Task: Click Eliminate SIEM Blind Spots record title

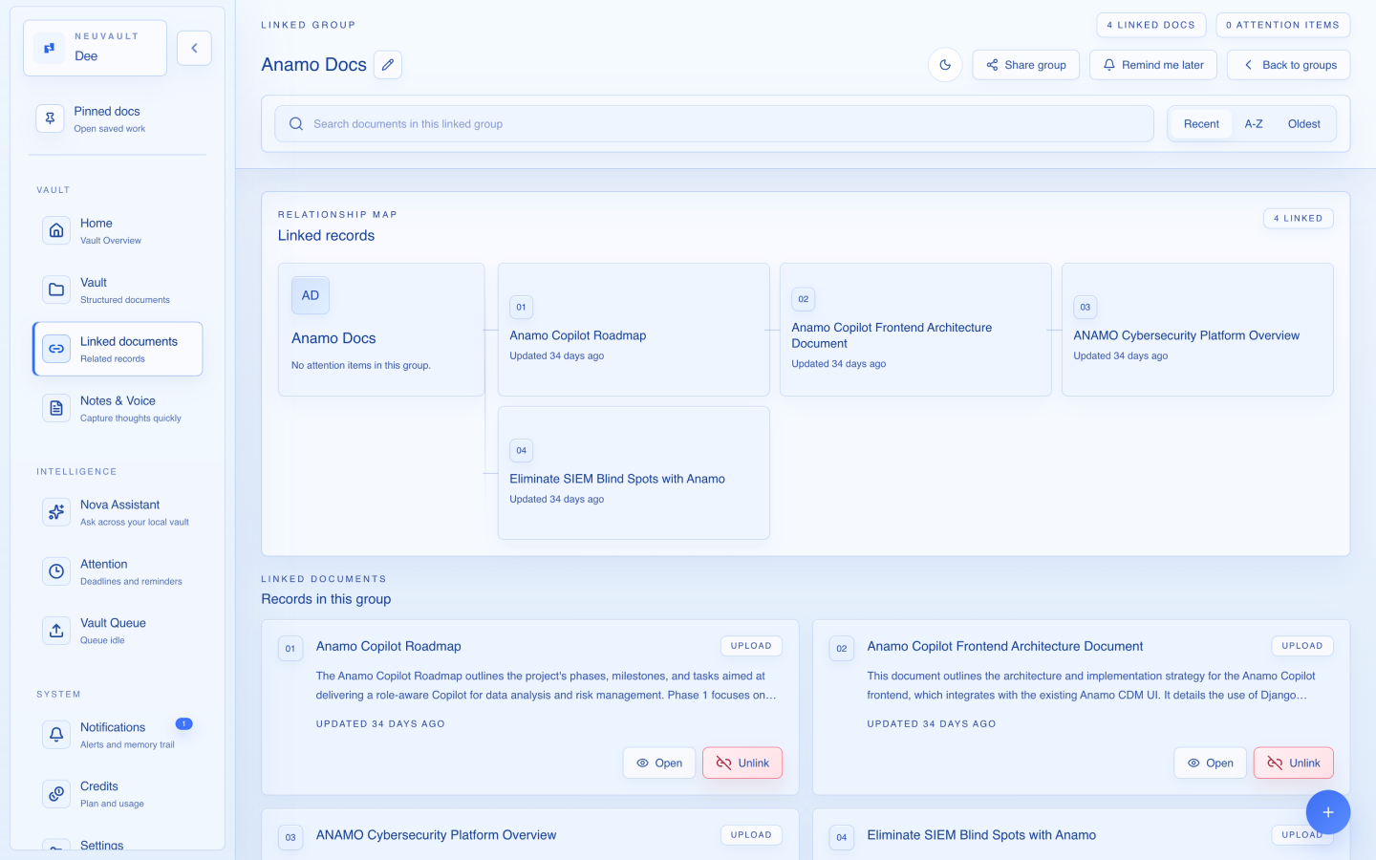Action: pos(981,835)
